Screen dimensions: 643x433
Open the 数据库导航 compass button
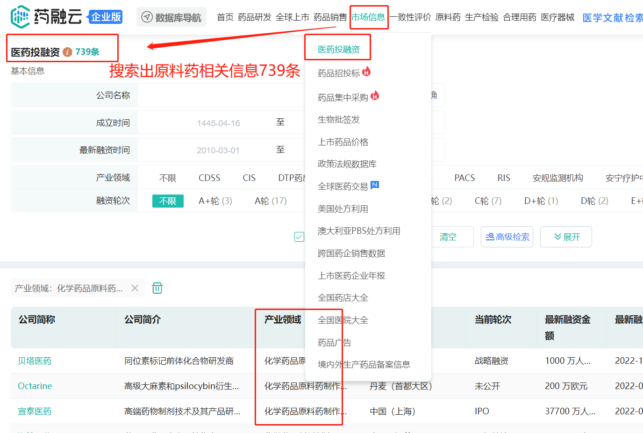click(x=171, y=17)
